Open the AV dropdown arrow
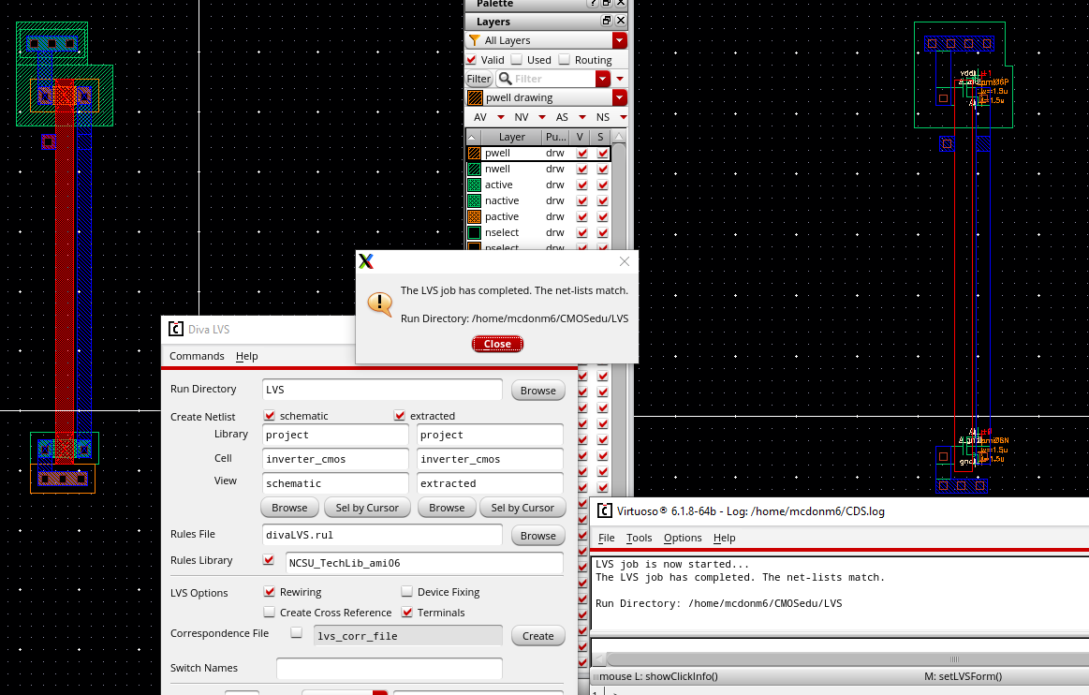The width and height of the screenshot is (1089, 695). tap(501, 117)
